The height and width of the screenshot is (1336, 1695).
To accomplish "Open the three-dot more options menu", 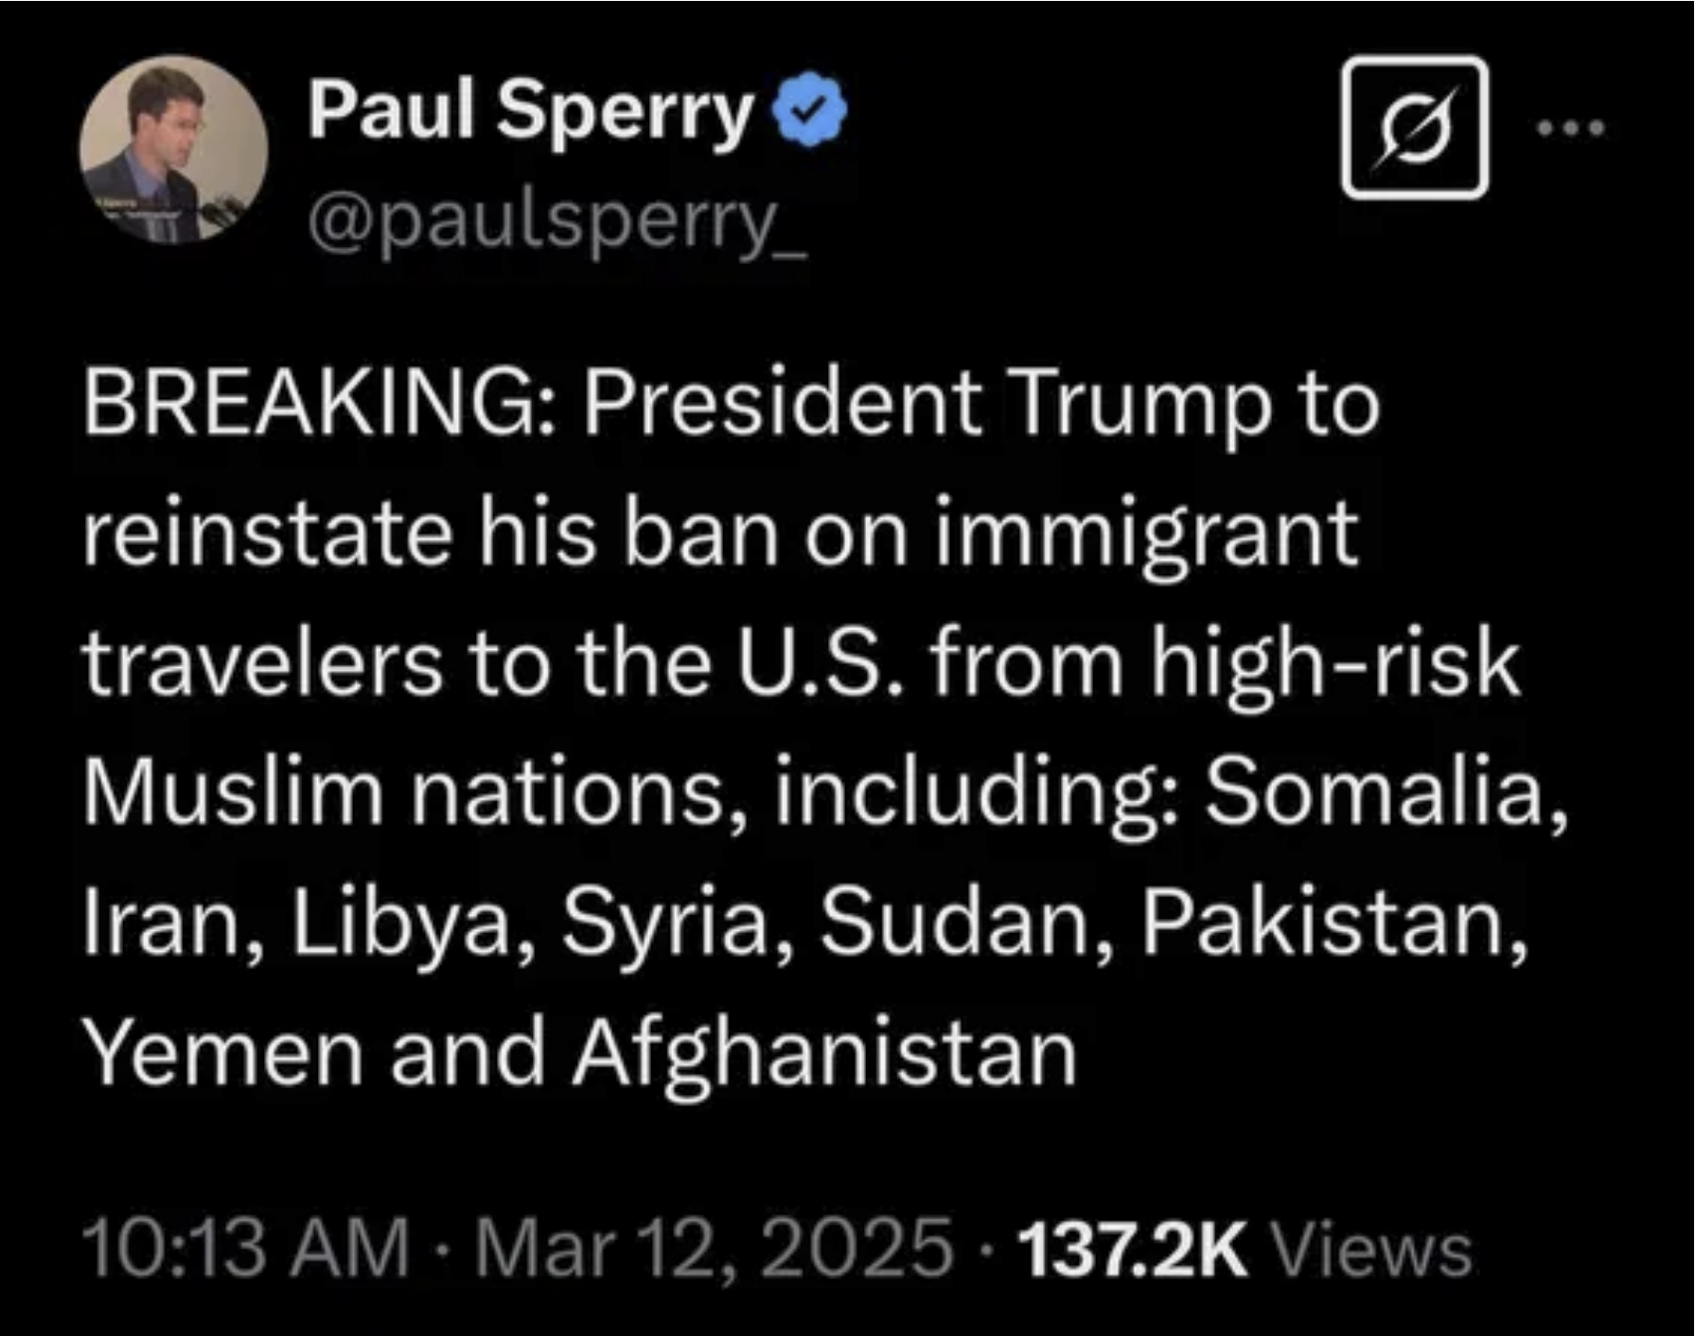I will 1571,127.
